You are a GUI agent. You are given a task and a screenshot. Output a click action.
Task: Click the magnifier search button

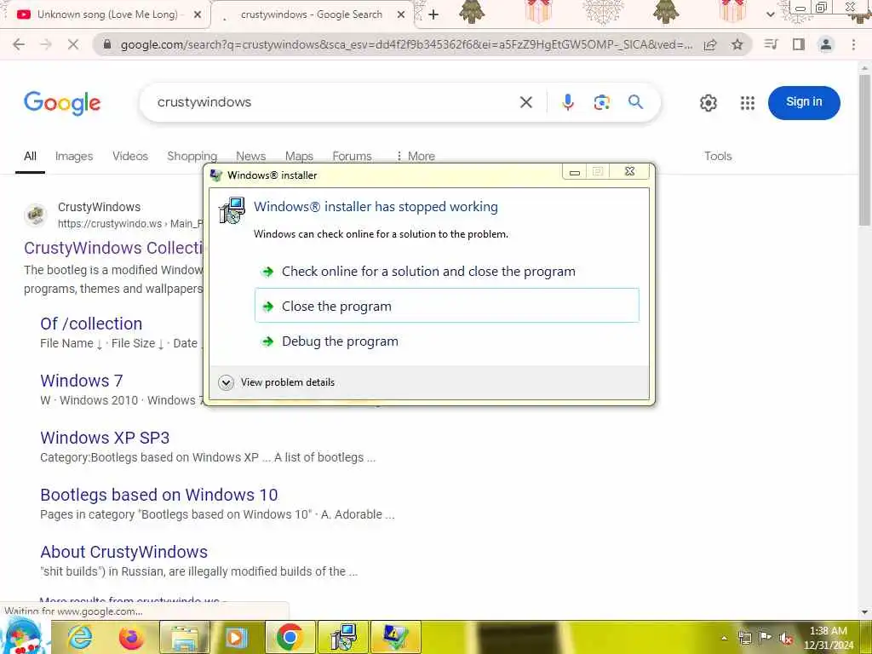(635, 102)
